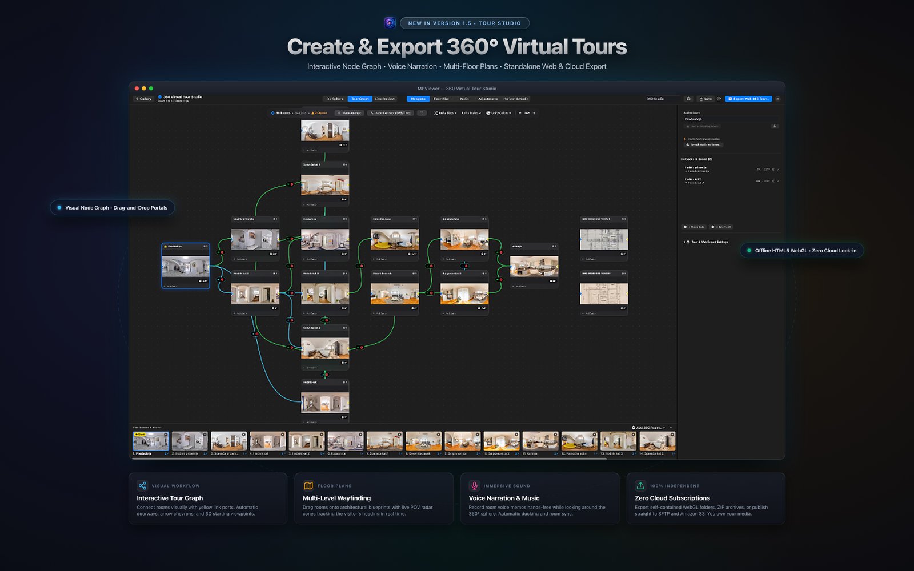The width and height of the screenshot is (914, 571).
Task: Select thumbnail 4. Hodnik kat
Action: click(x=267, y=443)
